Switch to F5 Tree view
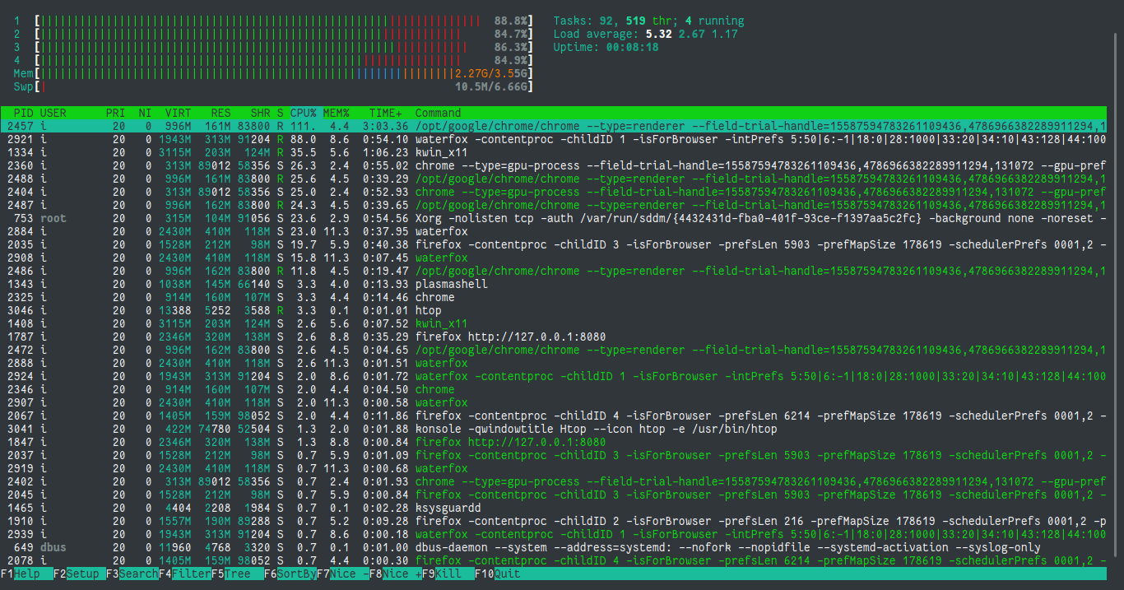Screen dimensions: 1124x590 [x=237, y=574]
